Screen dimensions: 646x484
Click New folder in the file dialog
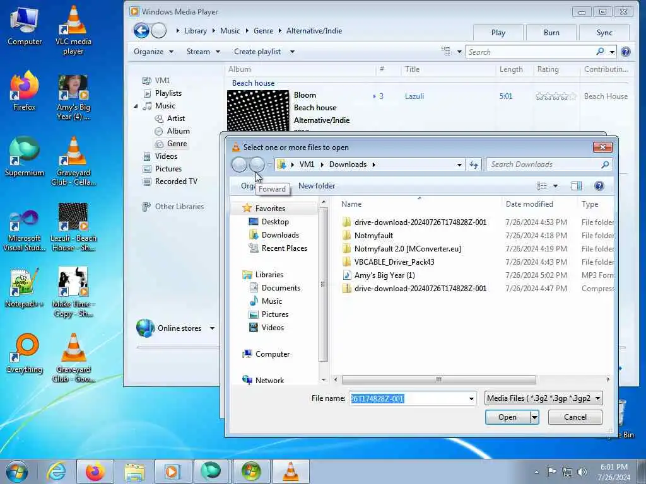click(x=317, y=186)
